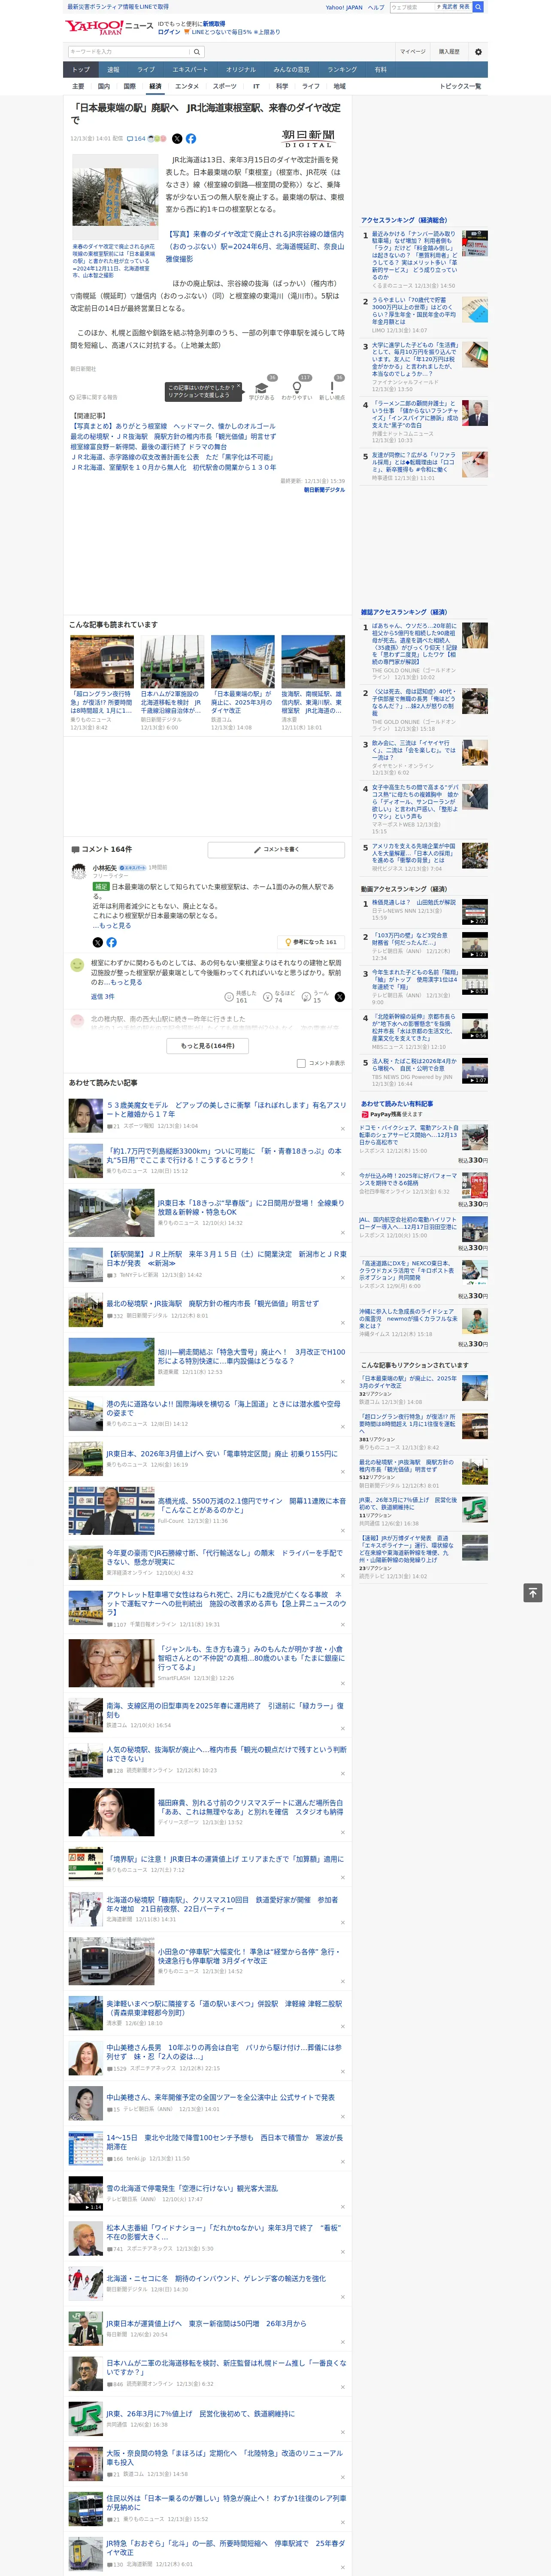Open the ランキング navigation tab
The height and width of the screenshot is (2576, 551).
[342, 70]
